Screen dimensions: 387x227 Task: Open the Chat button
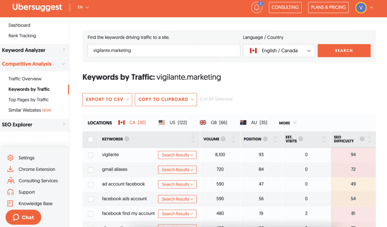(x=23, y=217)
